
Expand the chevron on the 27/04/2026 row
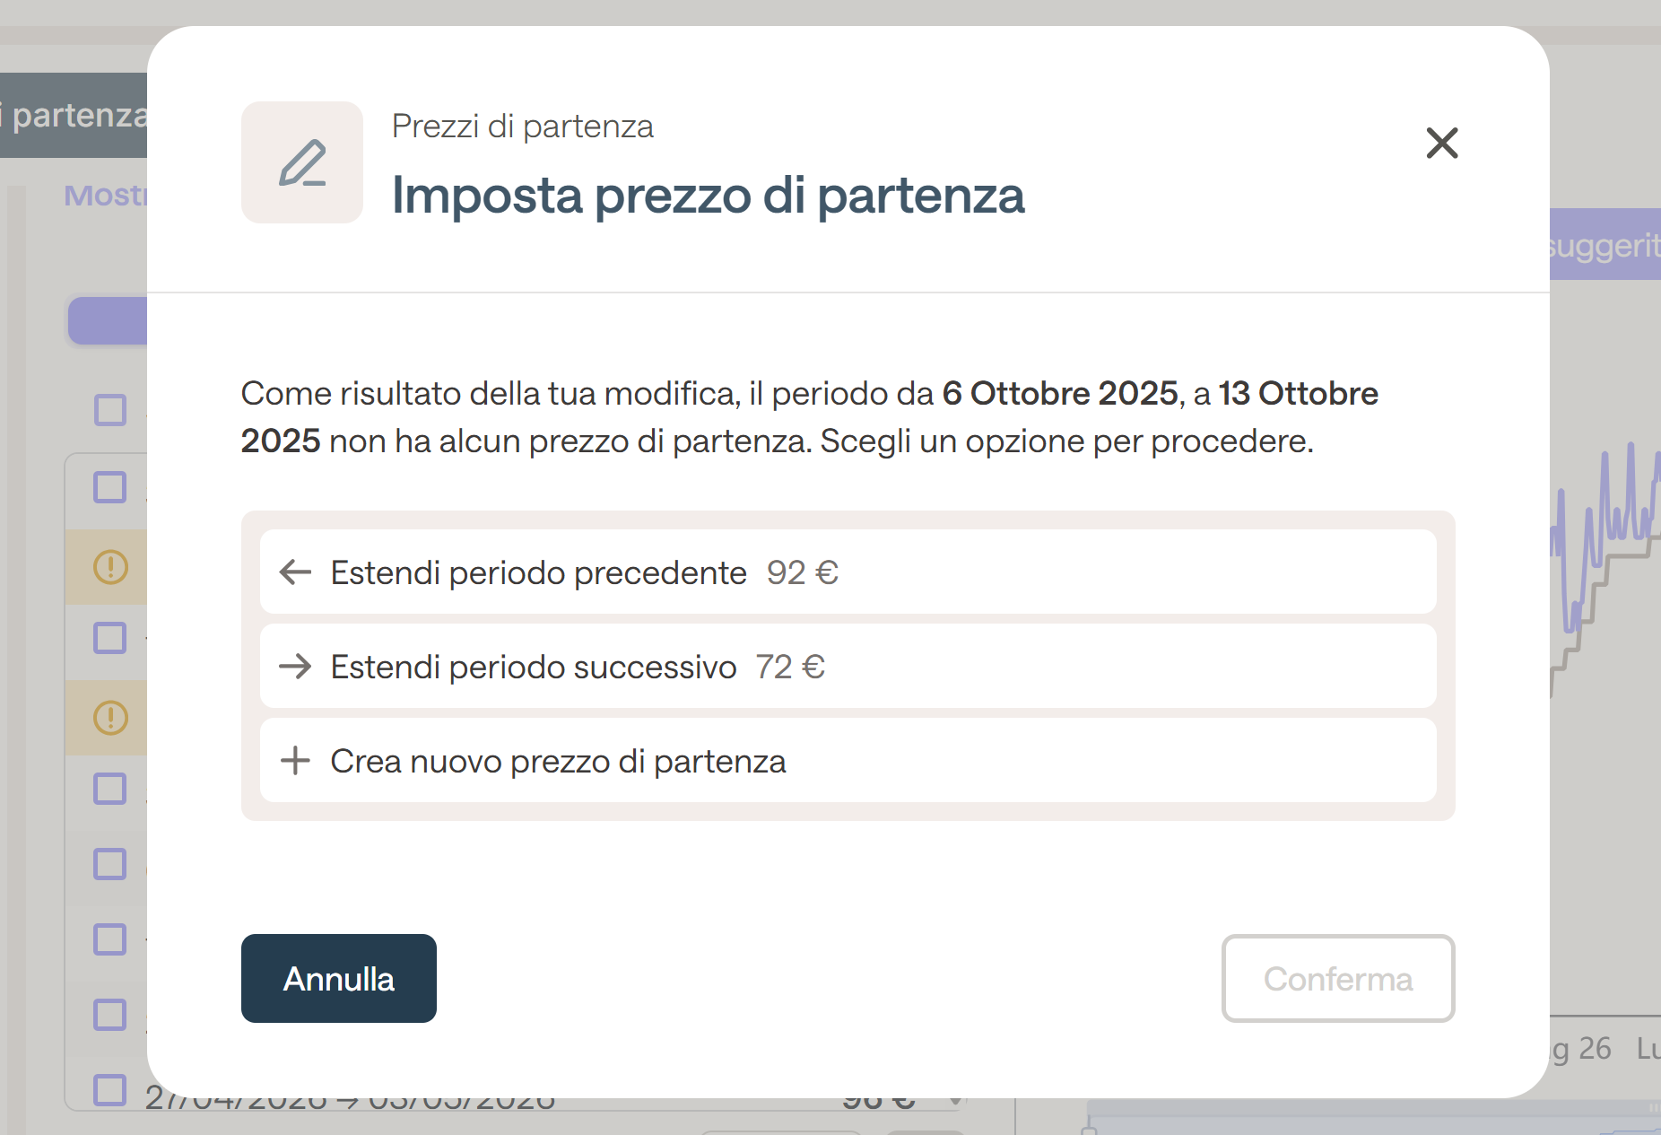click(955, 1100)
